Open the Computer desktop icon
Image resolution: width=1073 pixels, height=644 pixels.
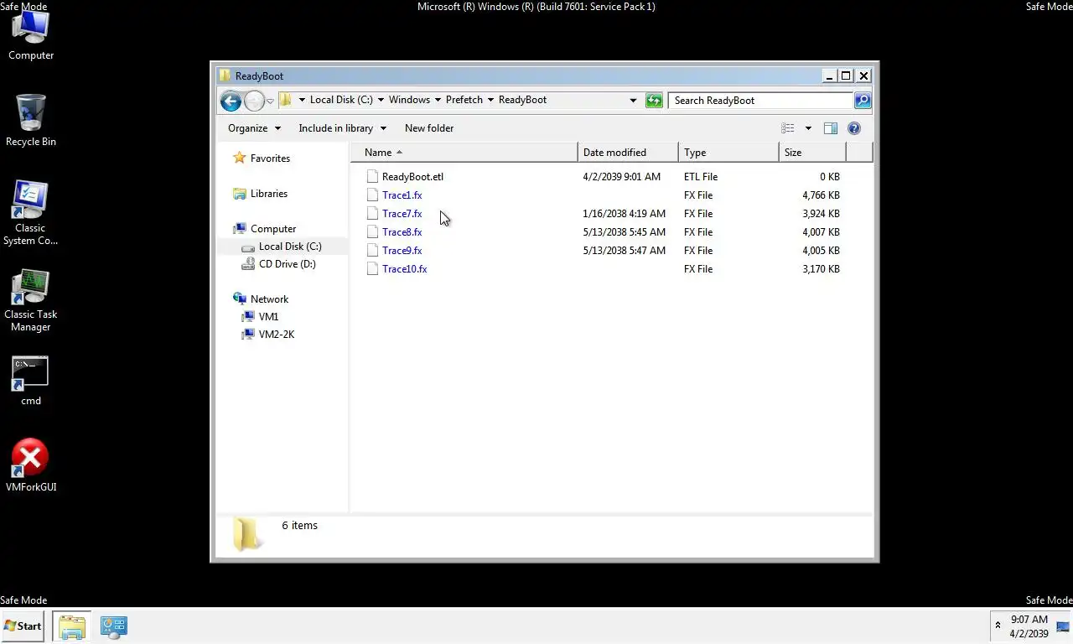tap(31, 35)
